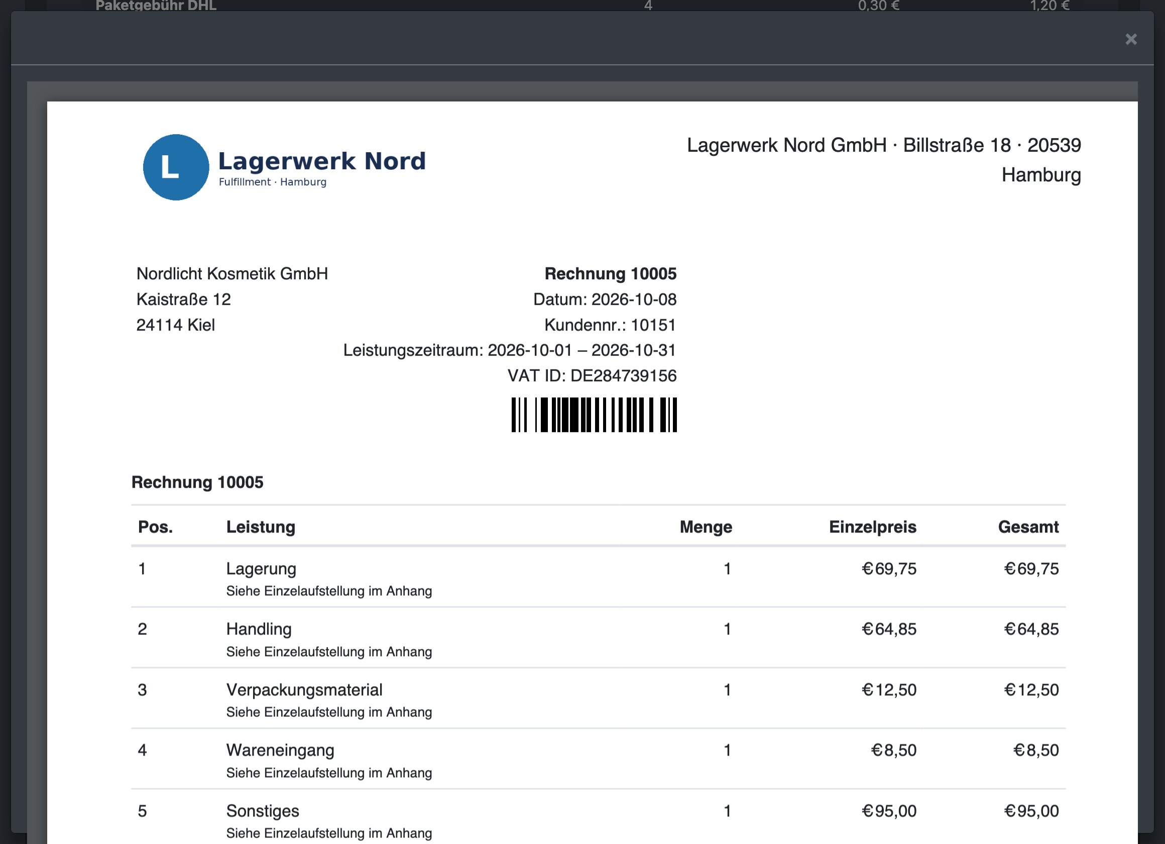Click 'Kundennr.: 10151' text
Viewport: 1165px width, 844px height.
click(610, 325)
